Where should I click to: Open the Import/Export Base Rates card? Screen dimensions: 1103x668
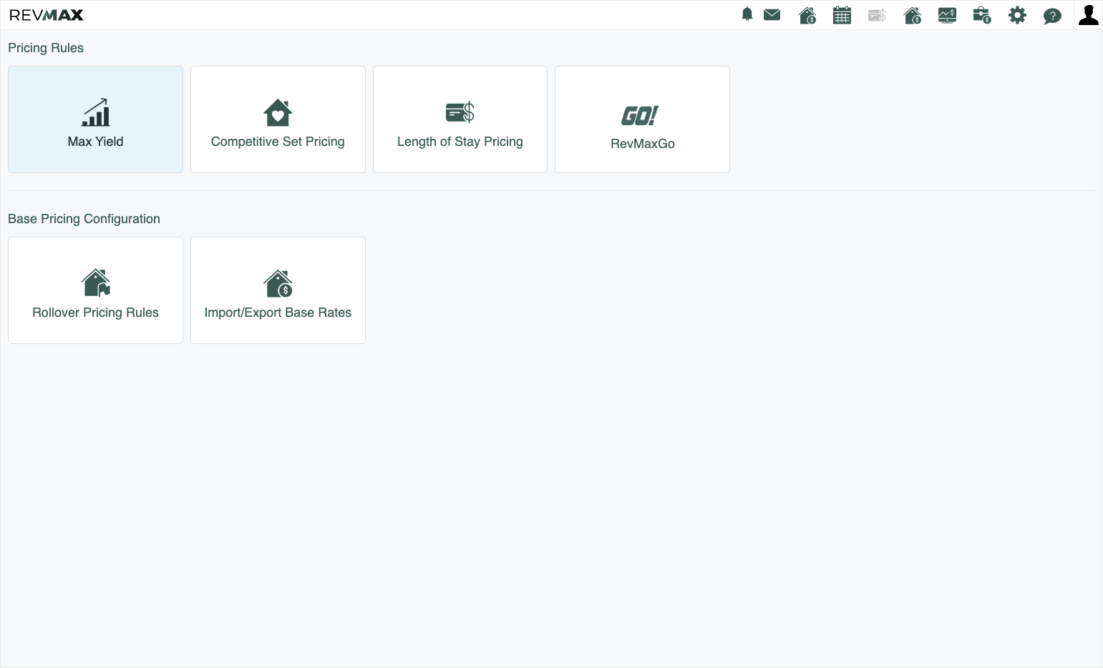click(x=278, y=290)
